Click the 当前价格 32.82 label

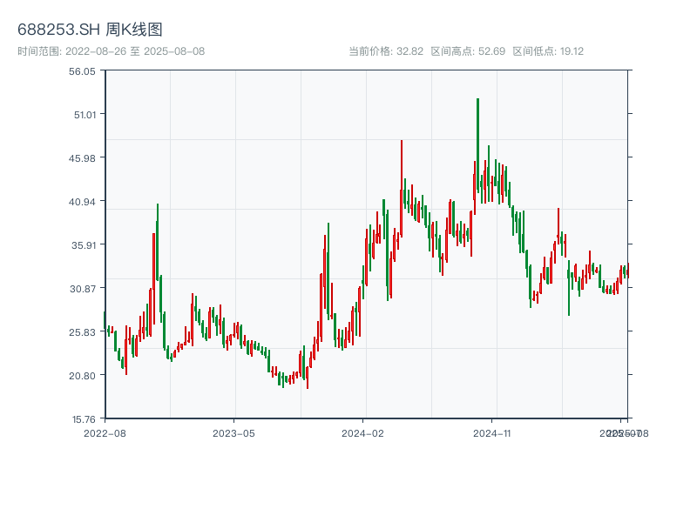click(386, 51)
